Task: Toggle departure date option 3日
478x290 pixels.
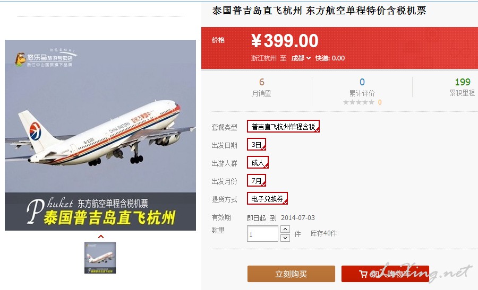Action: pyautogui.click(x=257, y=145)
